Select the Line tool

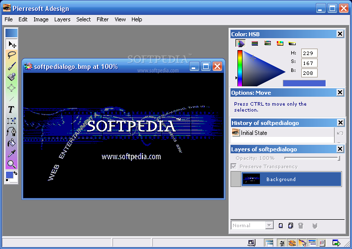point(11,99)
